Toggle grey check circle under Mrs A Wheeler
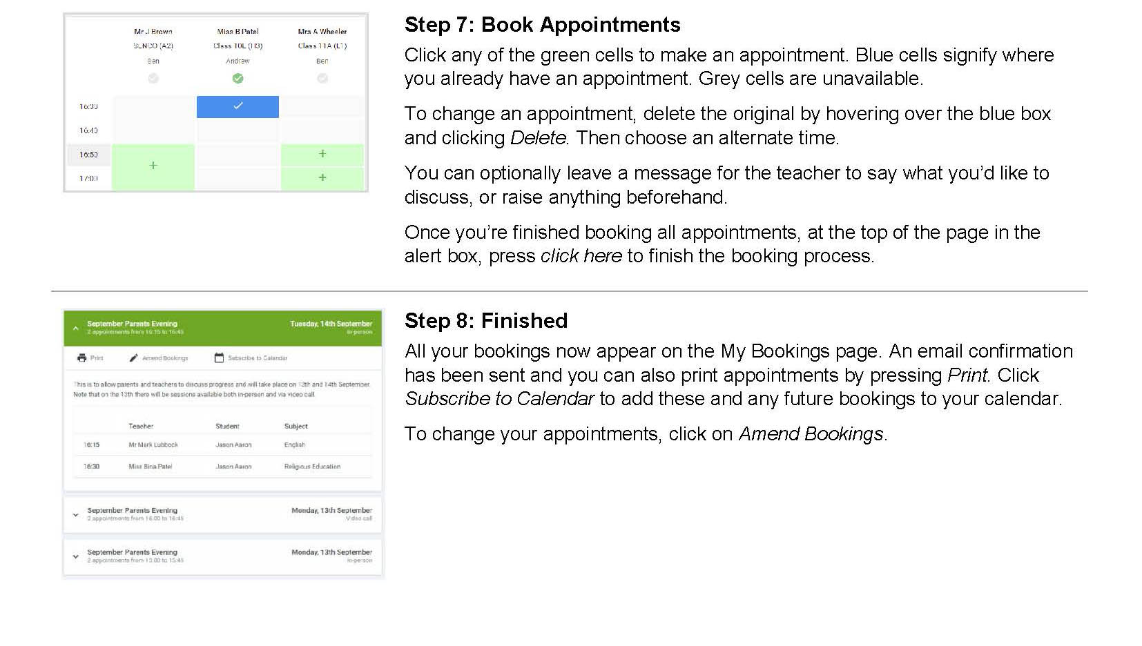Viewport: 1142px width, 646px height. 322,79
